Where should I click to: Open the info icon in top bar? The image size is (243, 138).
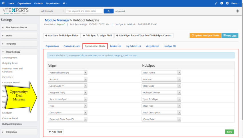tap(222, 3)
